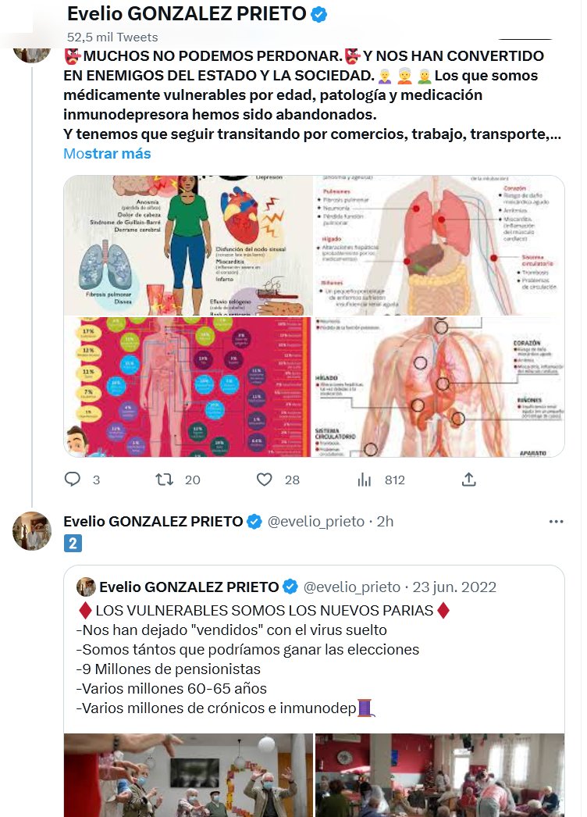The height and width of the screenshot is (817, 587).
Task: Open the bottom-right torso anatomy image
Action: click(439, 387)
